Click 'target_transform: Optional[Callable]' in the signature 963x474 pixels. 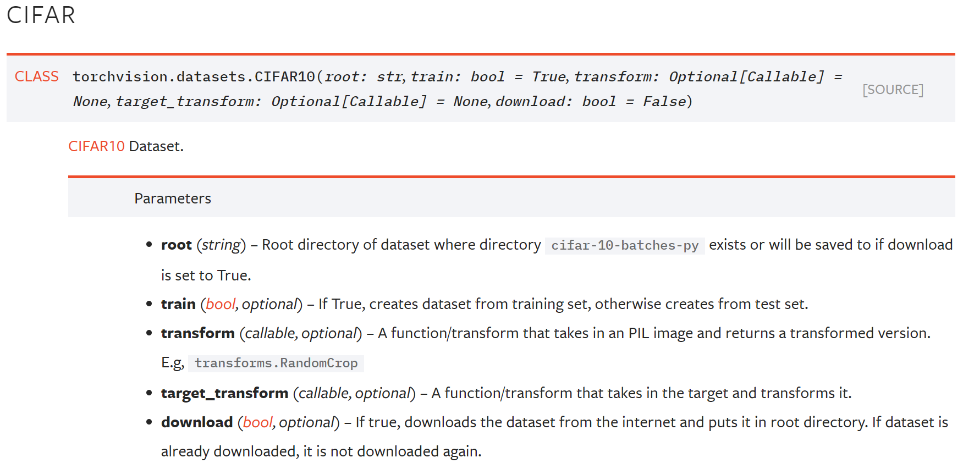(x=271, y=101)
